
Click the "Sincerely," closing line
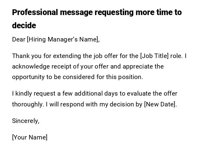26,121
